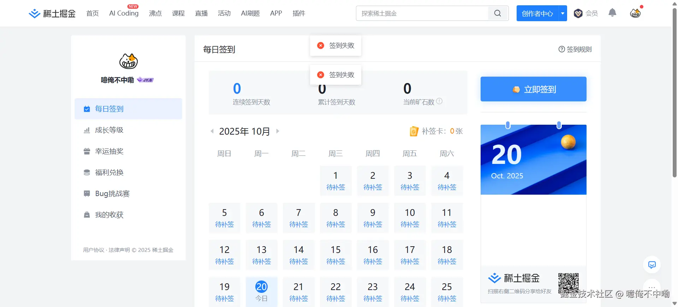
Task: Click the first 签到失败 toast message
Action: pos(336,45)
